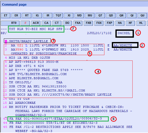148x133 pixels.
Task: Click the QN button
Action: click(121, 16)
